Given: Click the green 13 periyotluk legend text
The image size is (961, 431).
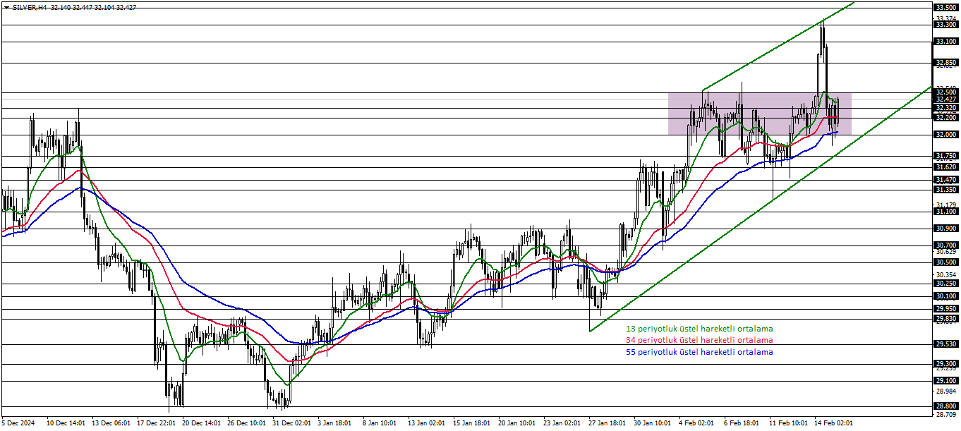Looking at the screenshot, I should tap(699, 329).
